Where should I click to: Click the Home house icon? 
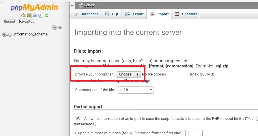23,15
